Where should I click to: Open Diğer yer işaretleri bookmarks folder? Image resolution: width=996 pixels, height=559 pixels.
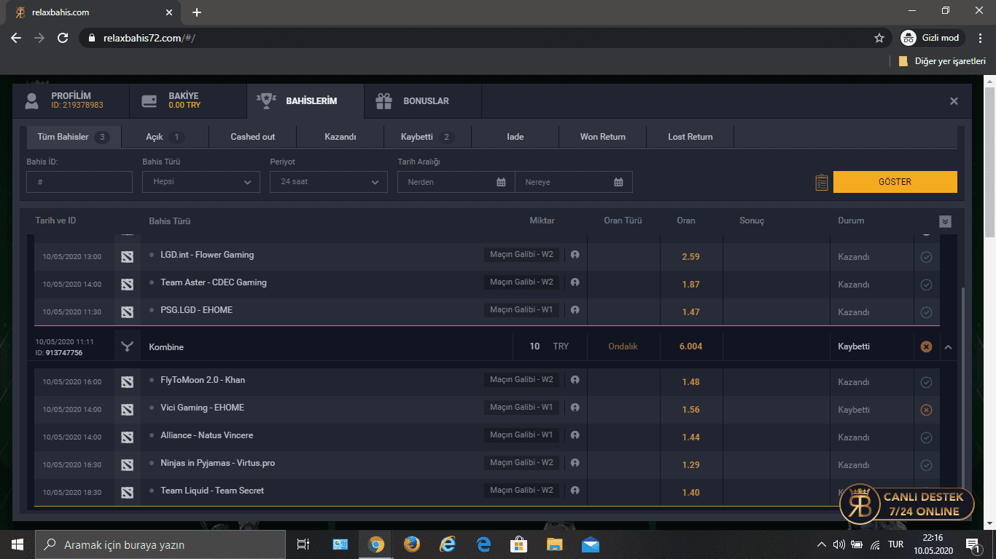pyautogui.click(x=942, y=61)
